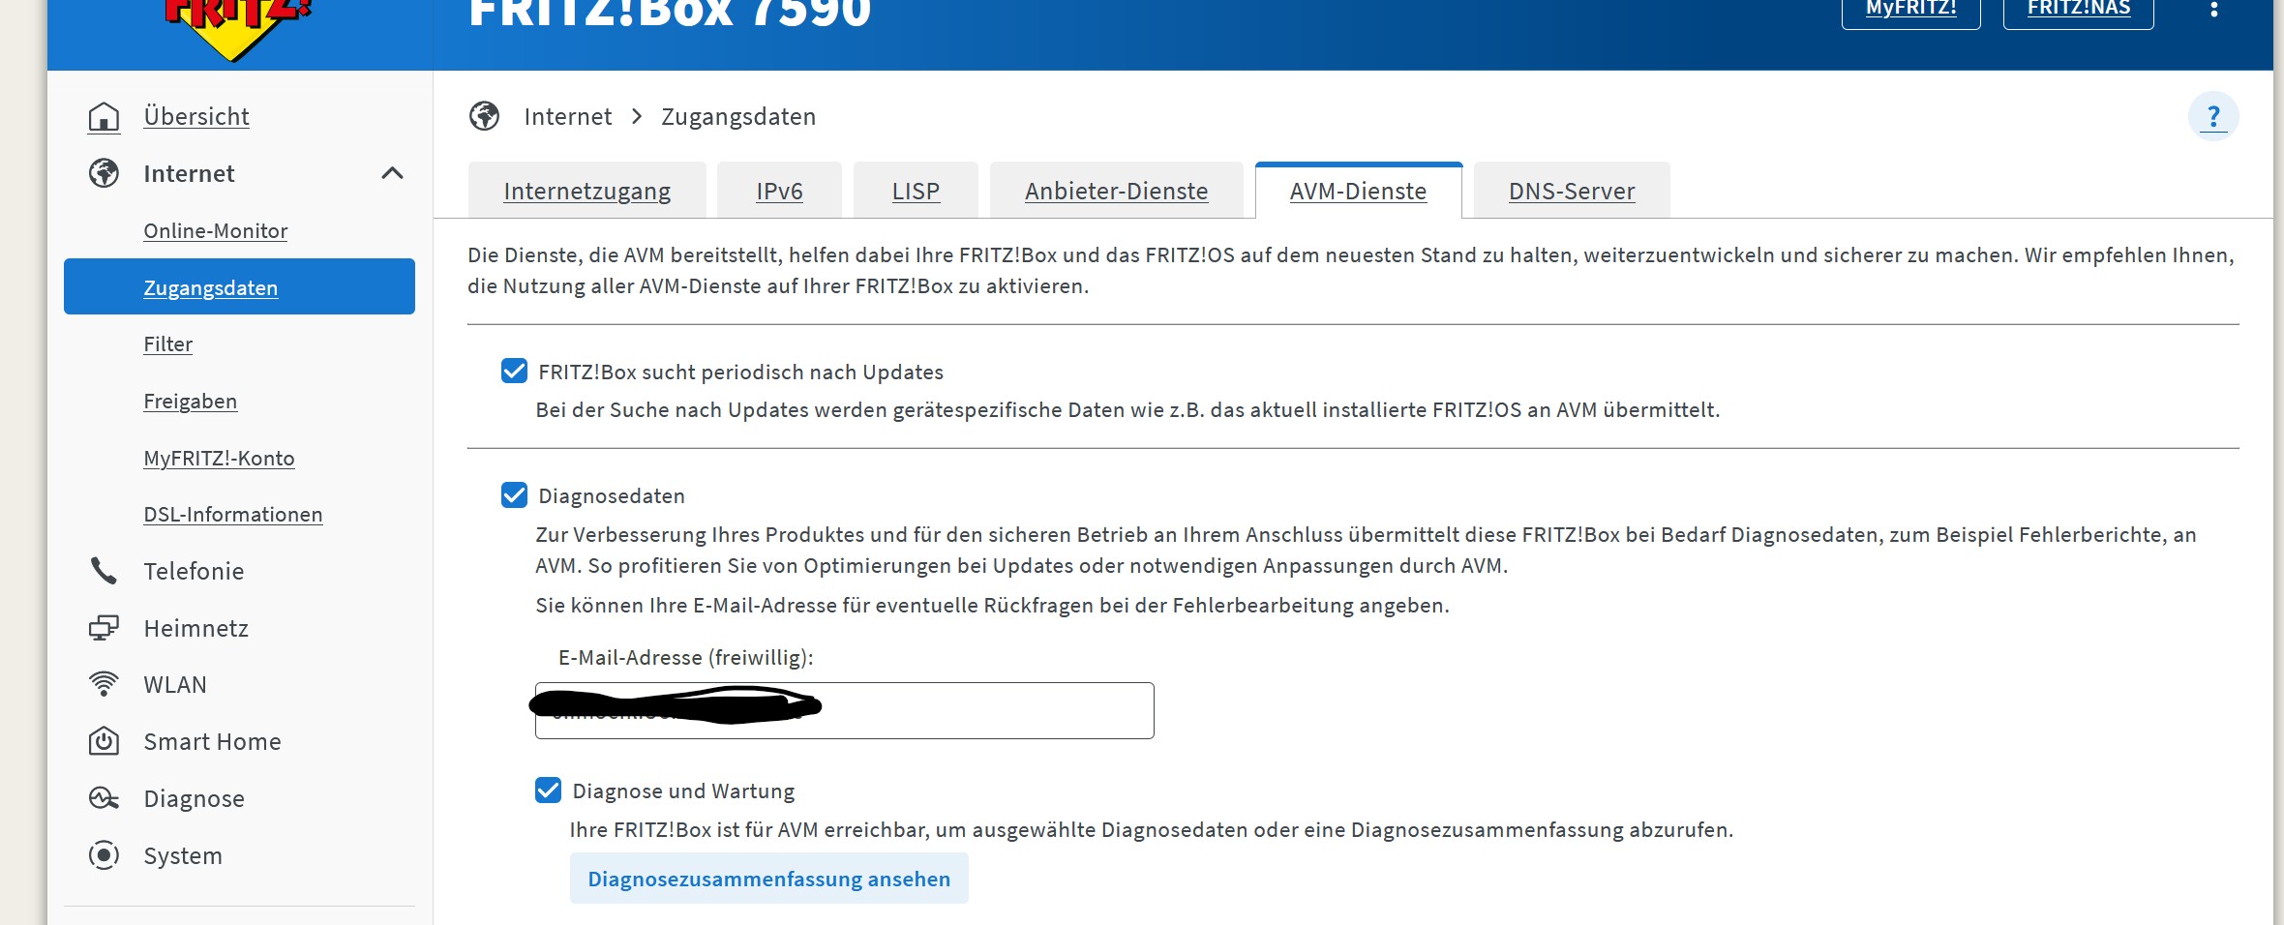Click the System target icon
Viewport: 2284px width, 925px height.
[x=104, y=855]
